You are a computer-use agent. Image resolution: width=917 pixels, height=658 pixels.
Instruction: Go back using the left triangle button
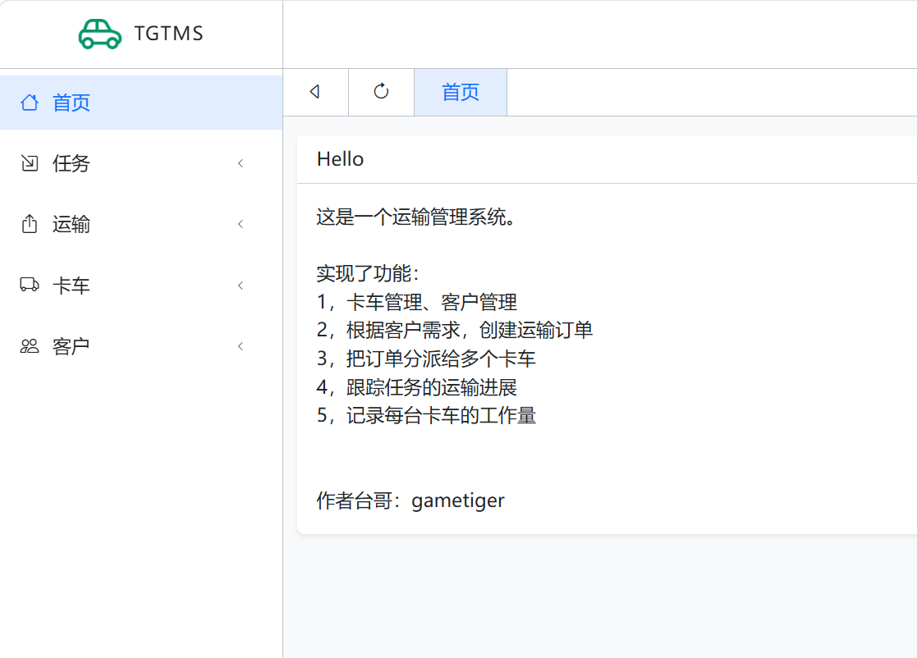(x=315, y=92)
